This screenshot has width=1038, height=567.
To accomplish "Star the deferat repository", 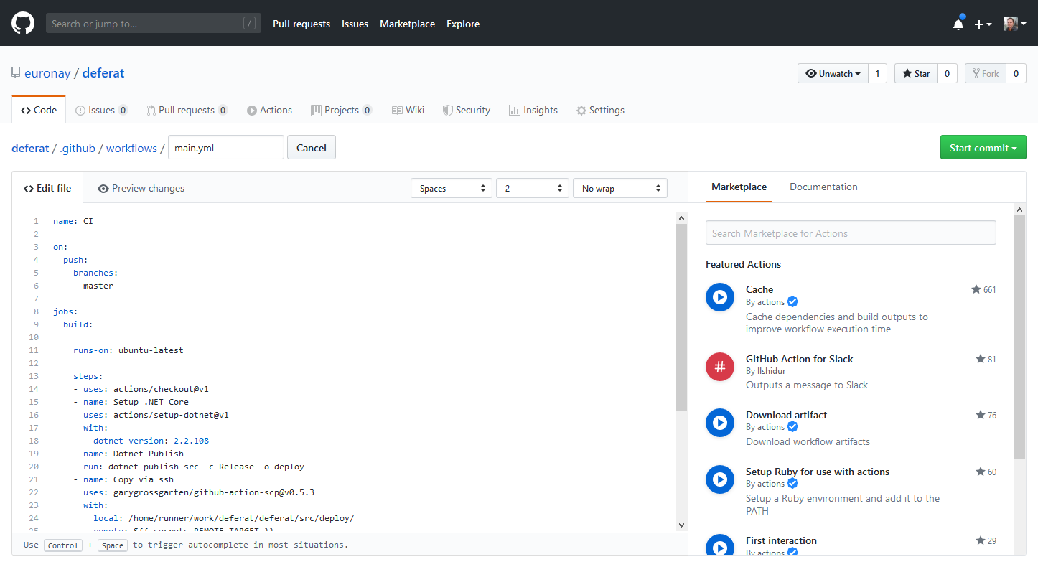I will click(x=916, y=73).
